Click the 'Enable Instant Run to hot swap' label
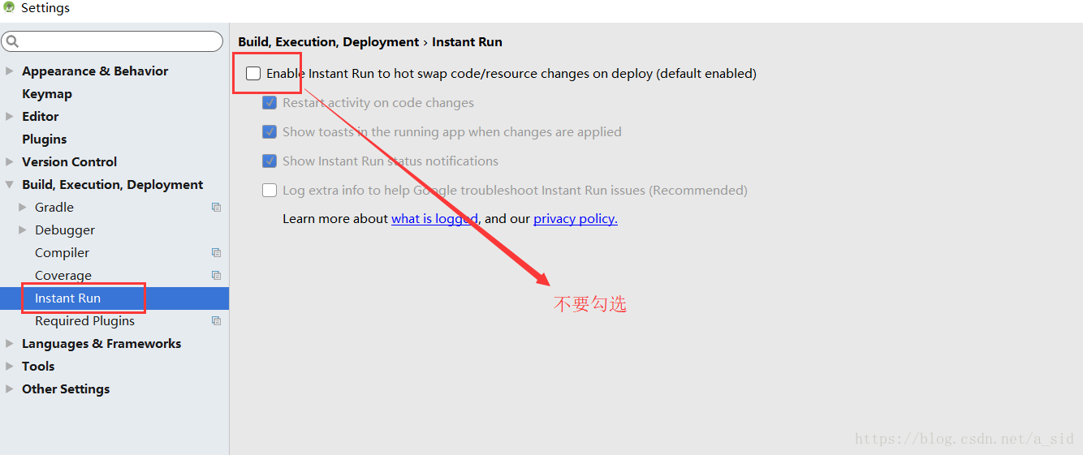The image size is (1083, 455). coord(511,74)
